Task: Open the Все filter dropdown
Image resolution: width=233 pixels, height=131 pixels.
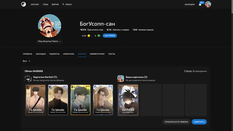Action: tap(27, 61)
